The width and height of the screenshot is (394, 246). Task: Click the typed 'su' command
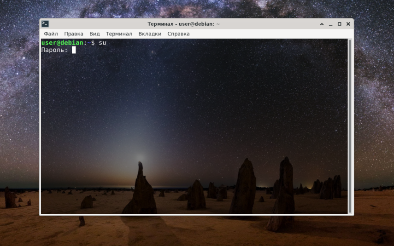pos(102,43)
